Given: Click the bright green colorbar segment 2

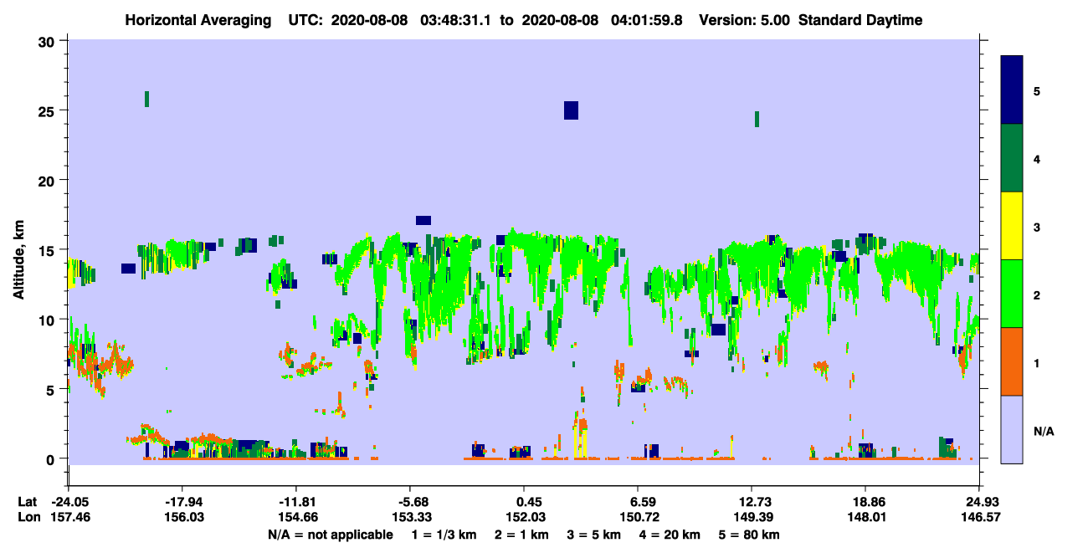Looking at the screenshot, I should pyautogui.click(x=1012, y=294).
